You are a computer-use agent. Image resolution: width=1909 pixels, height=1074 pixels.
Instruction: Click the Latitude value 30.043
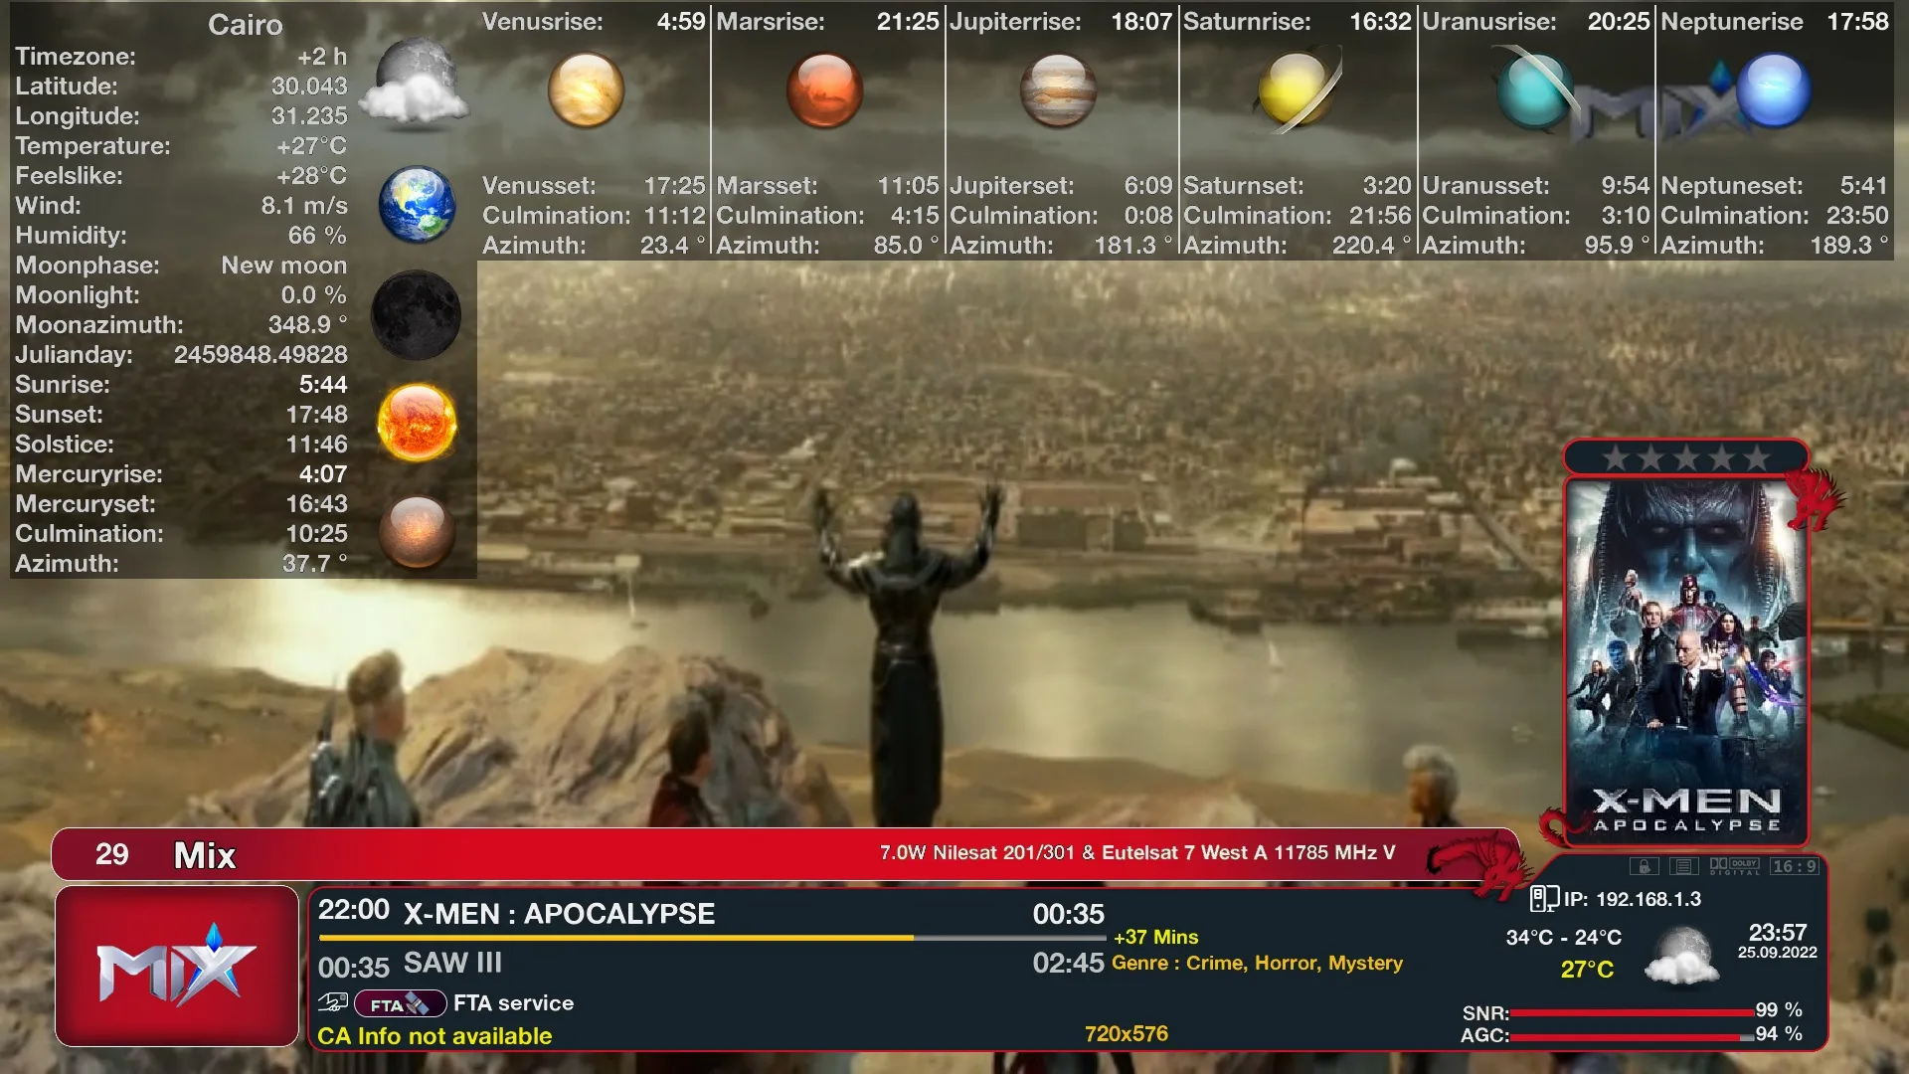pos(309,87)
